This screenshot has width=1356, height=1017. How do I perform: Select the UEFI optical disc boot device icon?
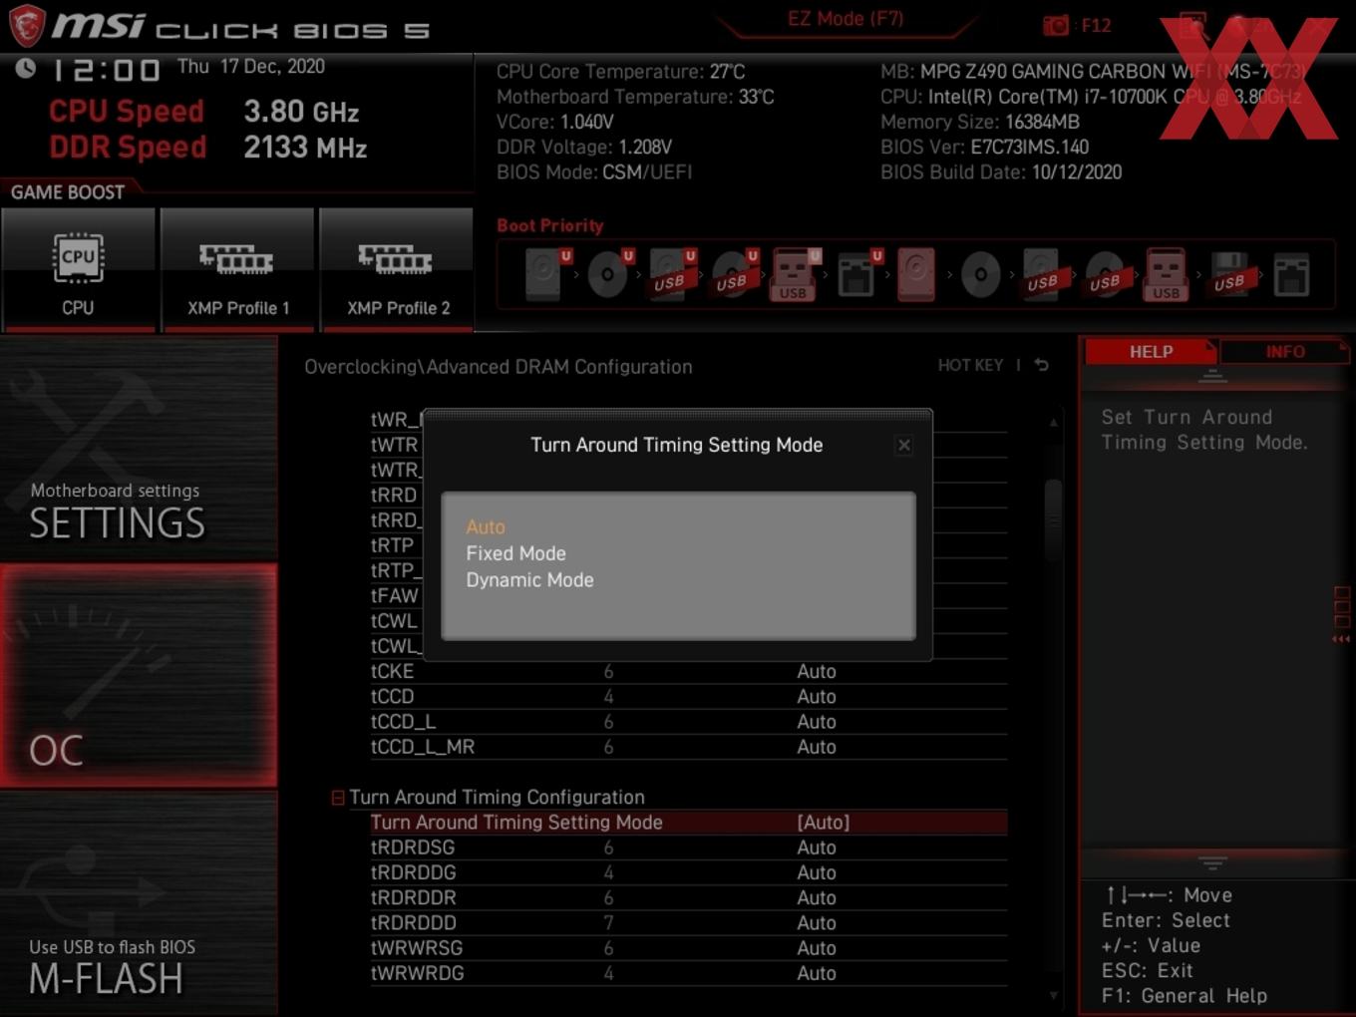(608, 274)
